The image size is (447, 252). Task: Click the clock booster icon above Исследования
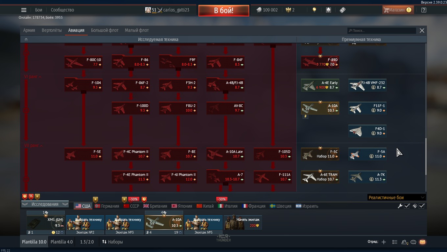tap(25, 197)
